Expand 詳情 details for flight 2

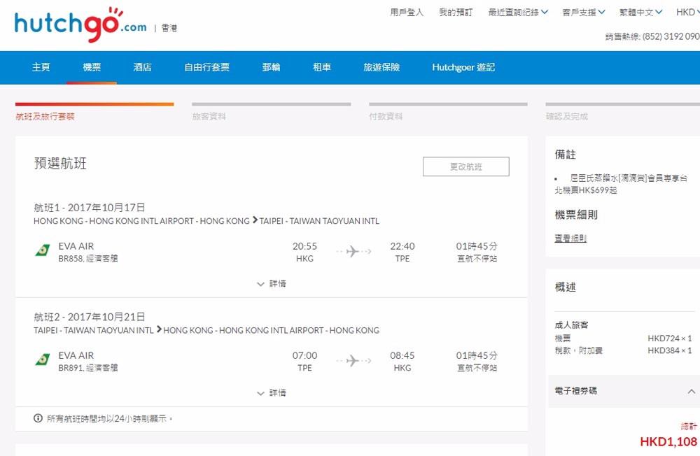point(272,393)
